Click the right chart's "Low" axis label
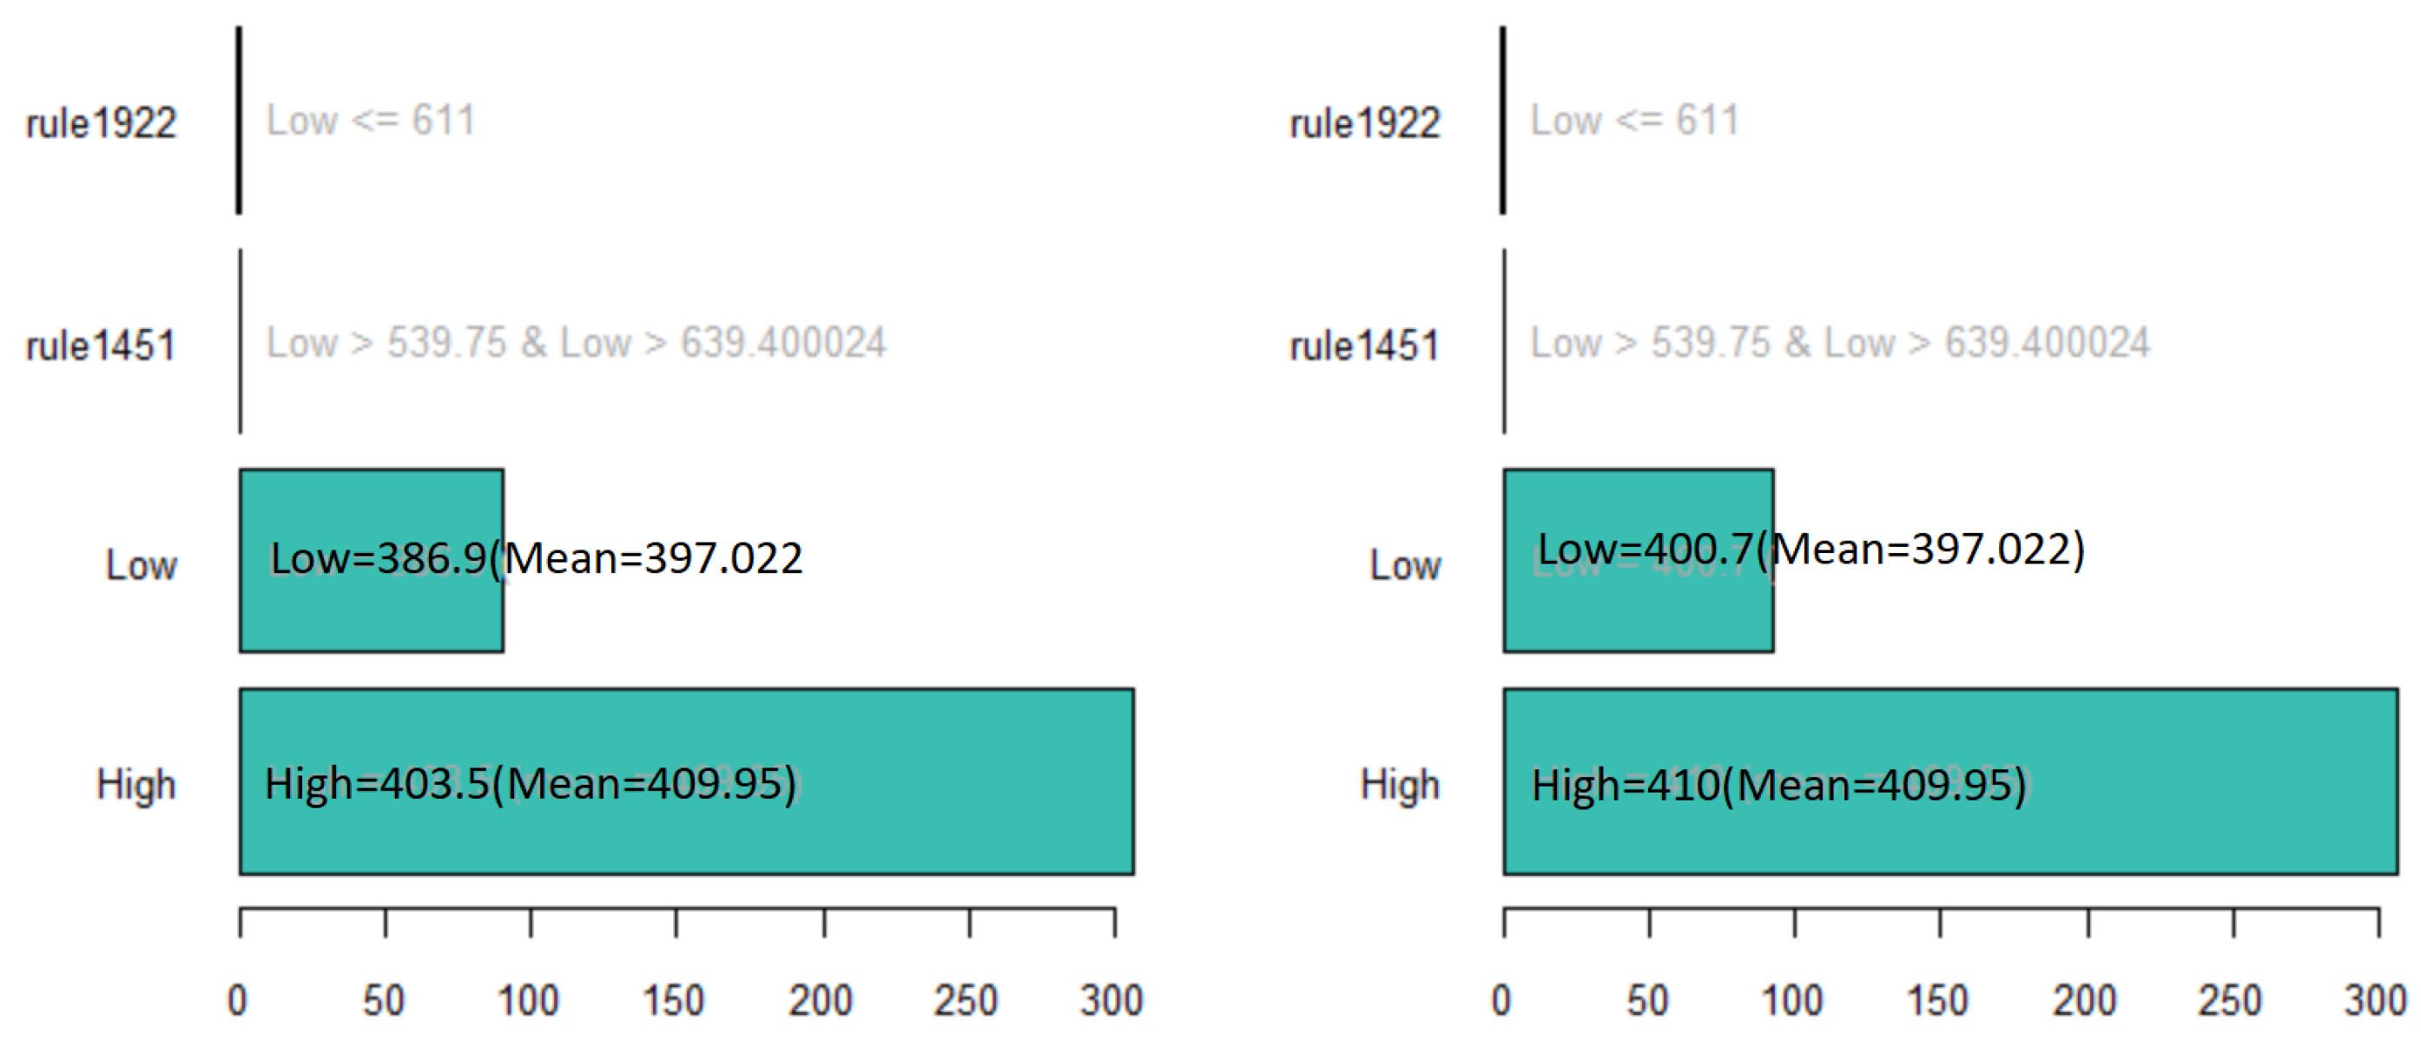 pos(1405,564)
